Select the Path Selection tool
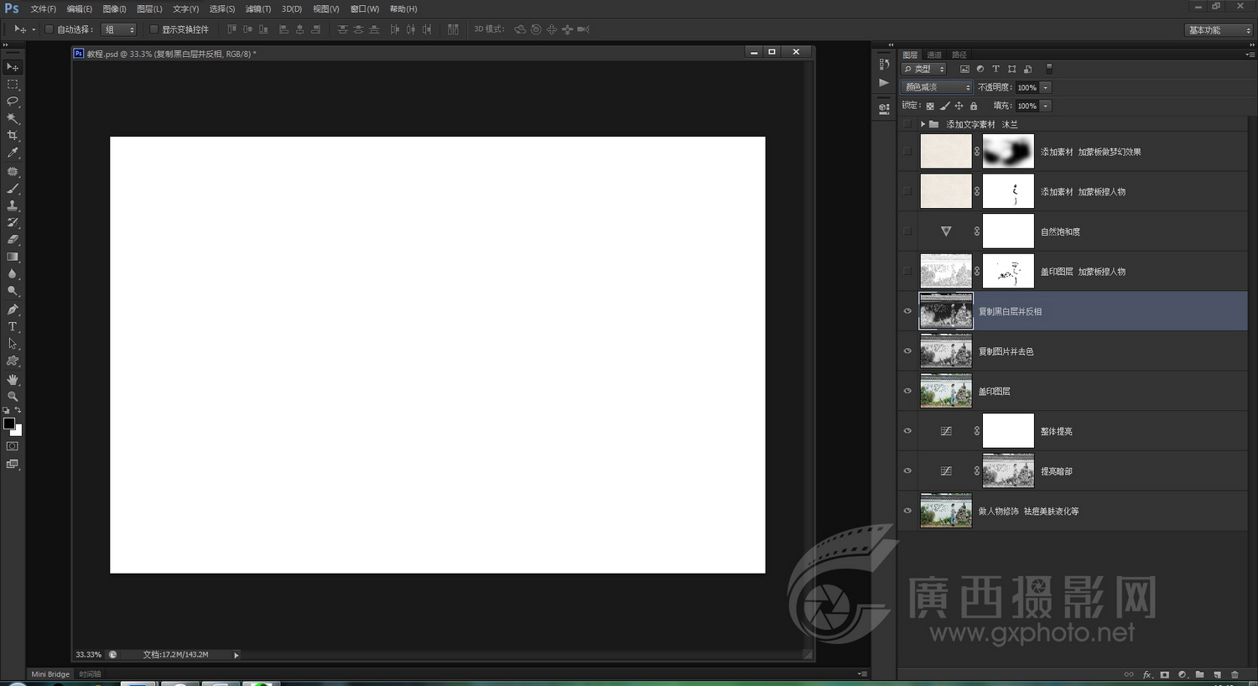 coord(13,344)
